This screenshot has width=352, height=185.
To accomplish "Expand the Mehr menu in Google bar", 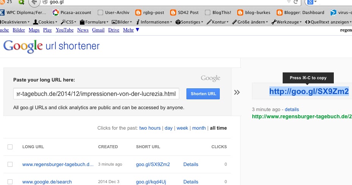I will pos(131,30).
